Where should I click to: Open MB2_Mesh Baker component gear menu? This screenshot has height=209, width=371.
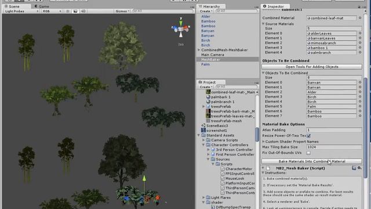point(359,168)
